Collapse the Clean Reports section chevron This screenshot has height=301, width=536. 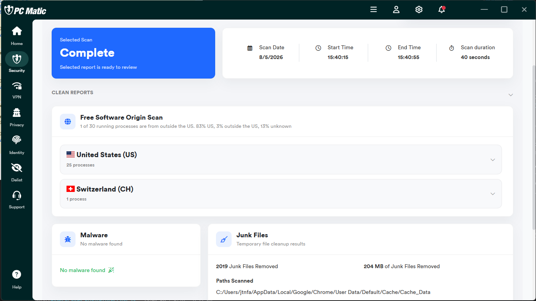tap(511, 95)
